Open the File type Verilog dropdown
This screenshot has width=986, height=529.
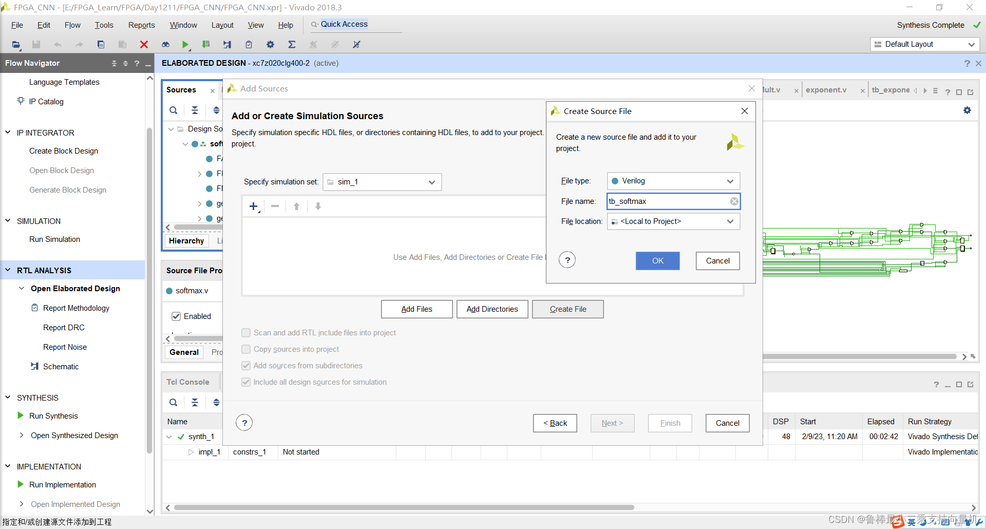coord(673,181)
